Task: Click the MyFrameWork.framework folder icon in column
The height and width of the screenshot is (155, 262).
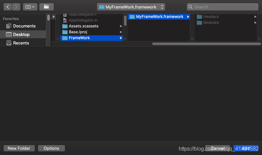Action: (x=132, y=17)
